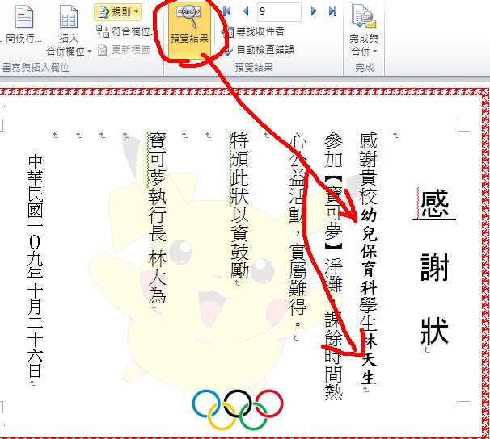This screenshot has width=490, height=439.
Task: Click the line 心公益活動，實屬難得。
Action: [x=298, y=230]
